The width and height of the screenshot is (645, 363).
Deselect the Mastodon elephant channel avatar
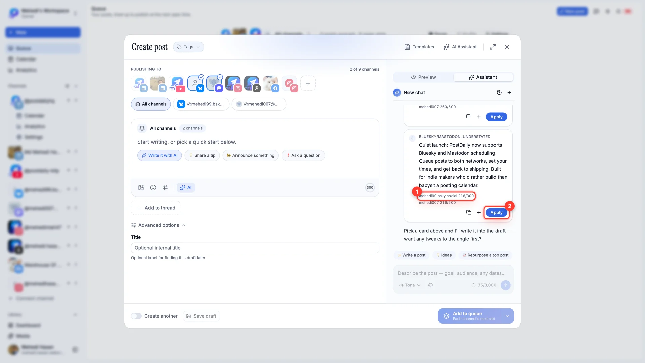(x=214, y=83)
